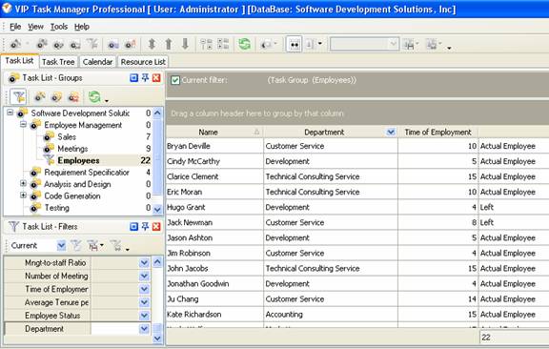Switch to the Resource List tab
This screenshot has height=349, width=549.
pyautogui.click(x=143, y=62)
